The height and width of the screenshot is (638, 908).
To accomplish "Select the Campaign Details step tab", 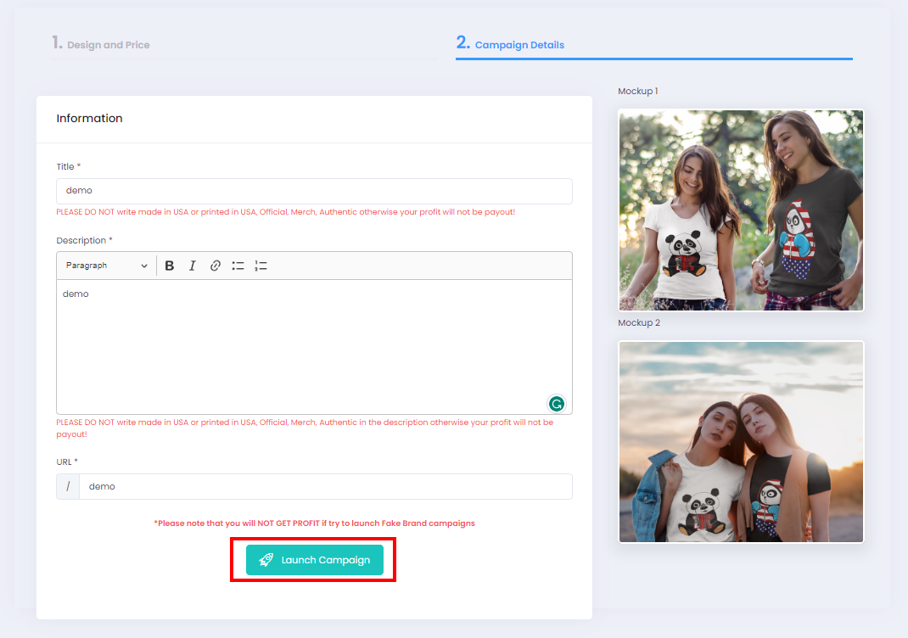I will click(510, 44).
